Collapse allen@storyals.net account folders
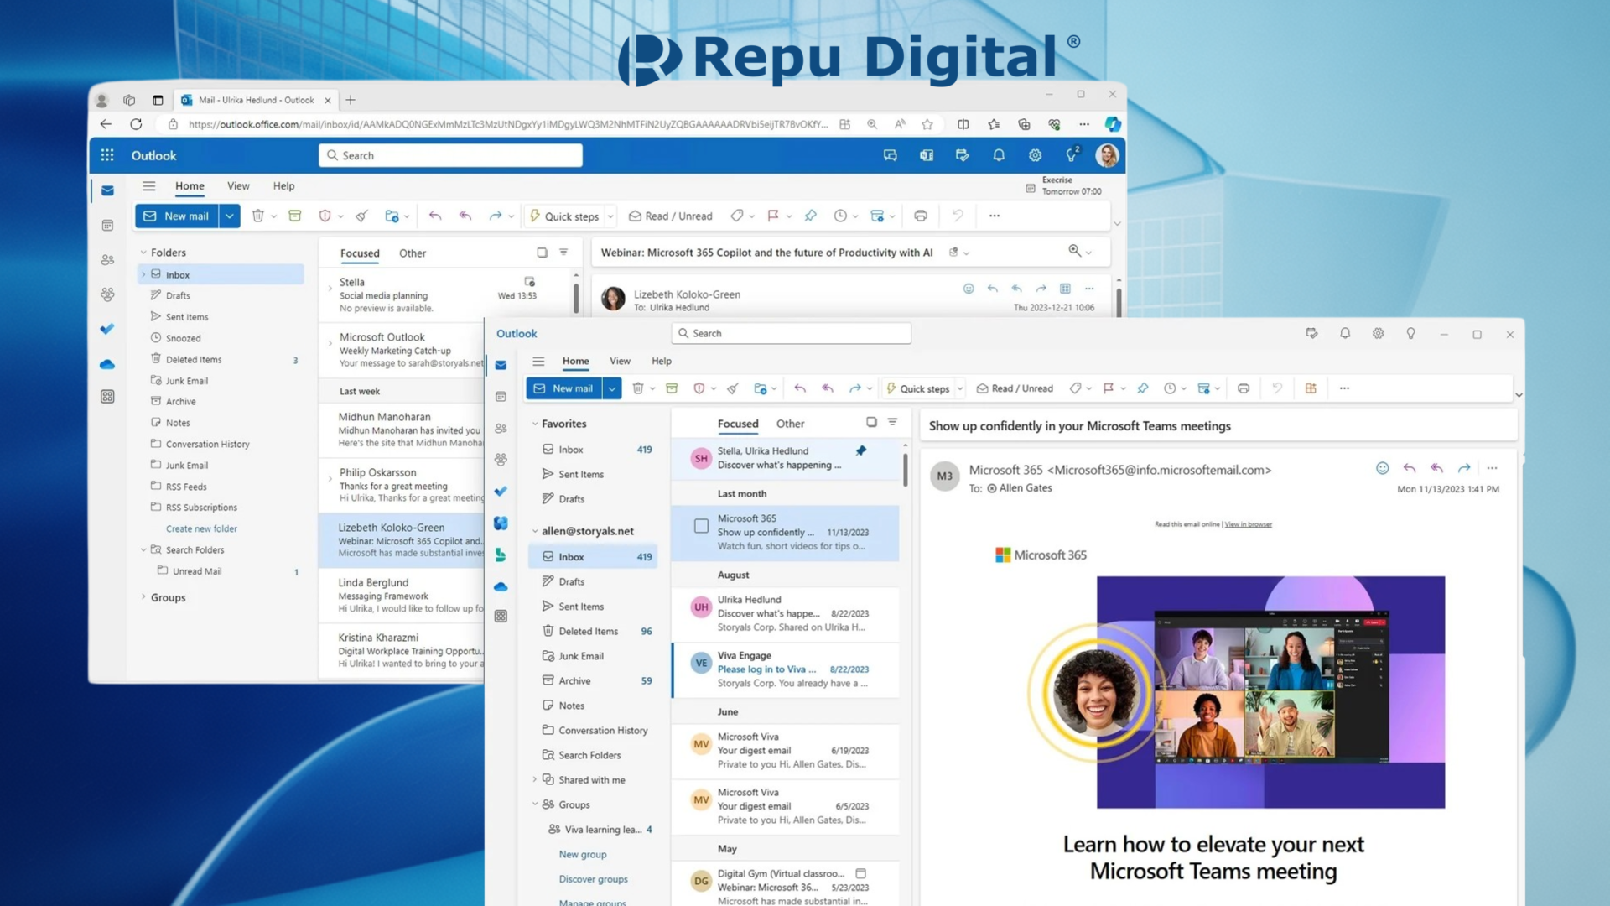The width and height of the screenshot is (1610, 906). tap(535, 531)
